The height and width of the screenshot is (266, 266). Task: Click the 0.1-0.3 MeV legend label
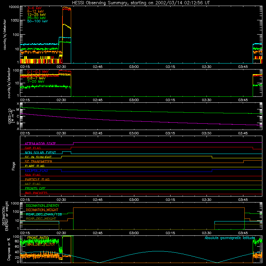[x=38, y=71]
